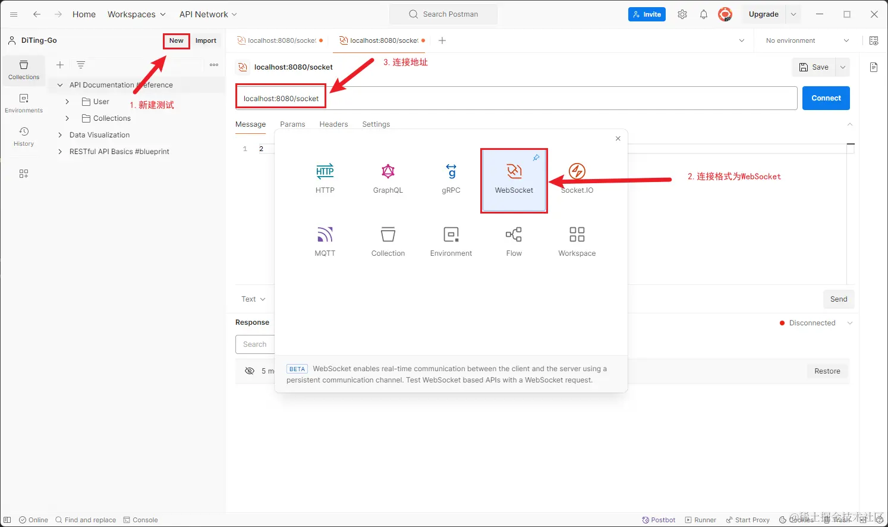Screen dimensions: 888x527
Task: Expand RESTful API Basics #blueprint collection
Action: [60, 152]
